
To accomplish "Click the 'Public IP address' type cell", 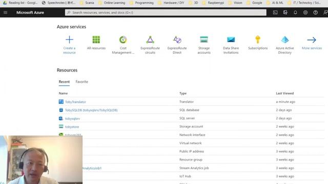I will 191,151.
